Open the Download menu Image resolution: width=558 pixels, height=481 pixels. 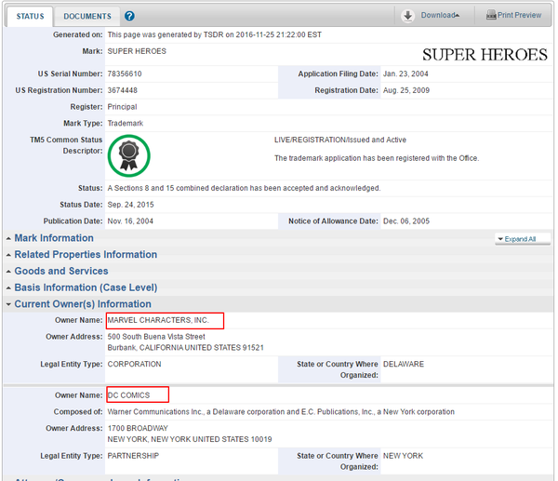(440, 15)
